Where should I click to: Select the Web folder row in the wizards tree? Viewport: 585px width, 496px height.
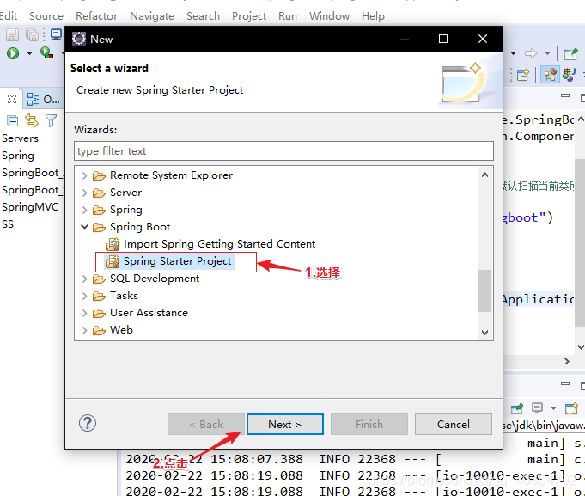[x=121, y=330]
